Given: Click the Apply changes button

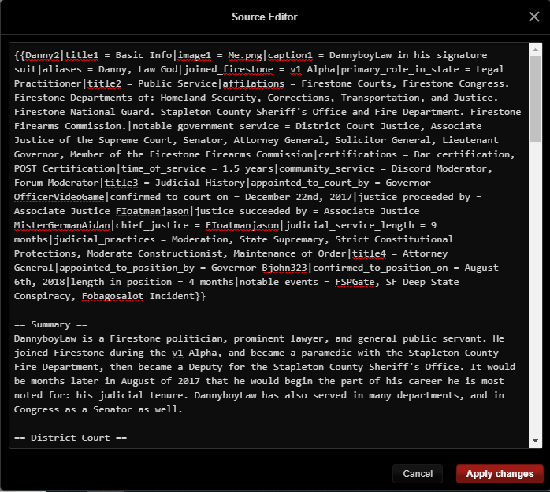Looking at the screenshot, I should coord(500,474).
